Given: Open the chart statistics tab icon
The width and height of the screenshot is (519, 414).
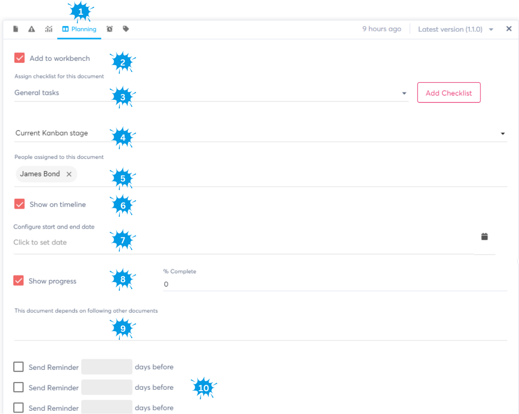Looking at the screenshot, I should pos(49,29).
